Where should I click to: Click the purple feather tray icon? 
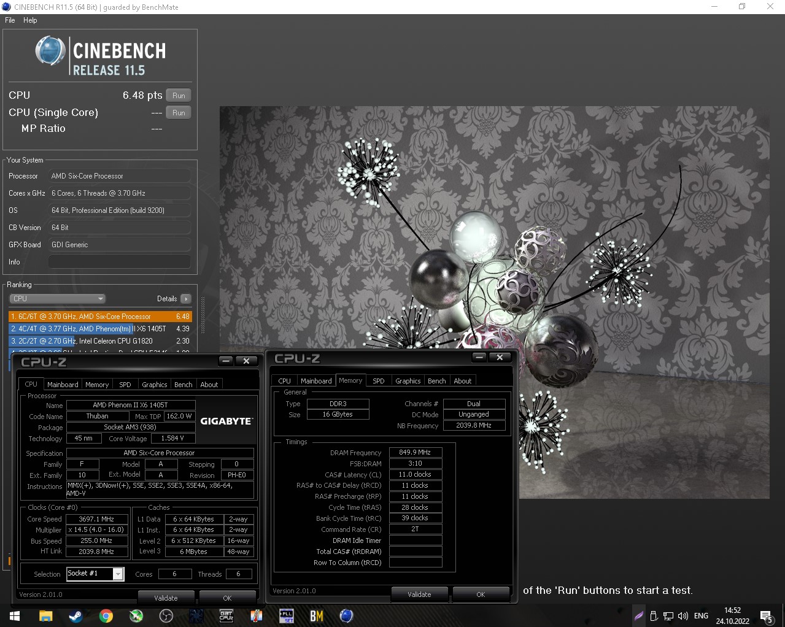[639, 616]
